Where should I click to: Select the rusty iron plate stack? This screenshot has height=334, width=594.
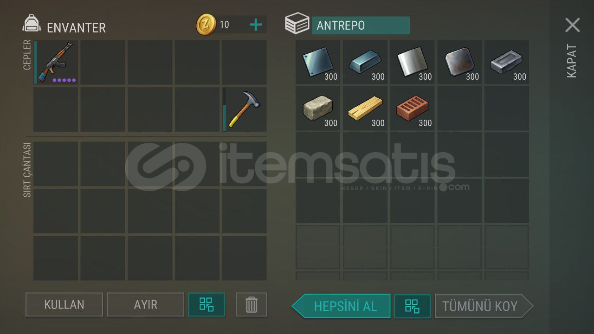click(460, 62)
